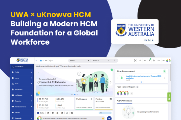Click the icon on Pending Approvals card
The height and width of the screenshot is (120, 181).
[x=110, y=99]
